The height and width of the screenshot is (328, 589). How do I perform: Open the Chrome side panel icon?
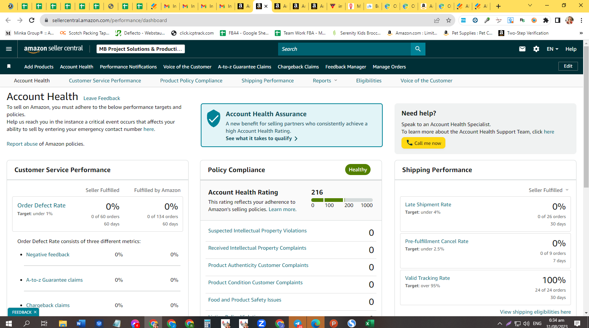558,20
